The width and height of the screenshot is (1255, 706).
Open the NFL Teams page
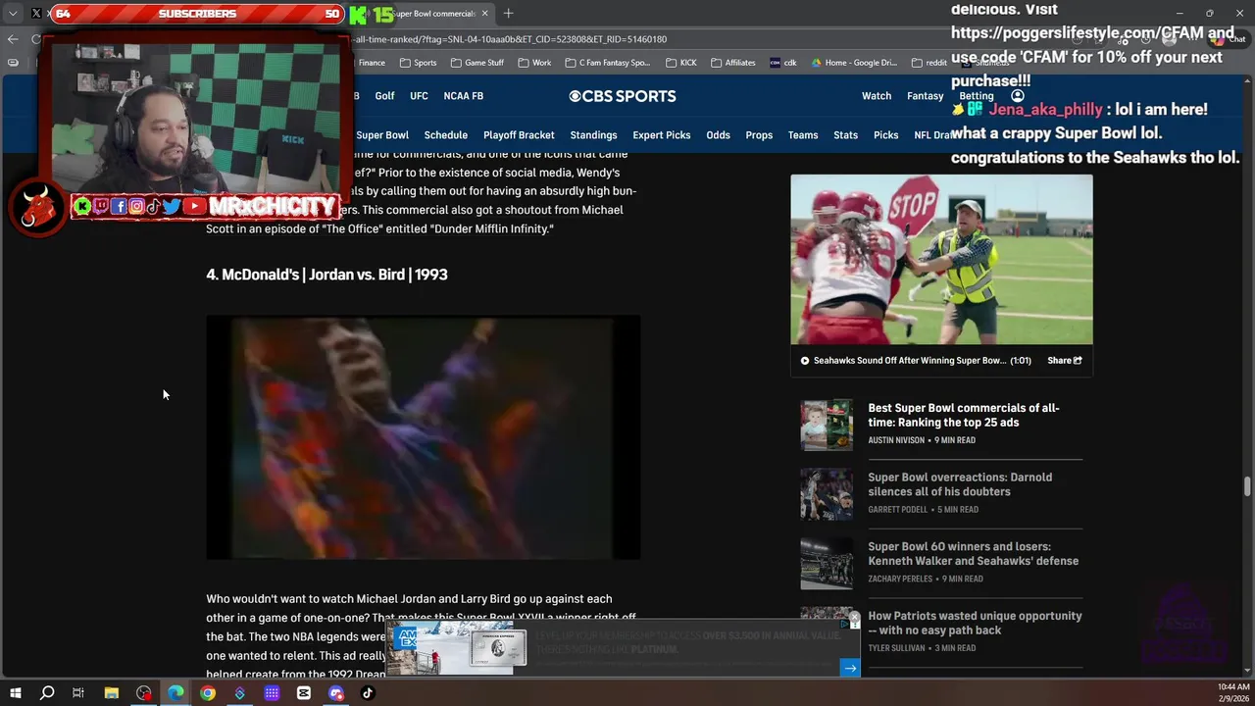tap(803, 135)
